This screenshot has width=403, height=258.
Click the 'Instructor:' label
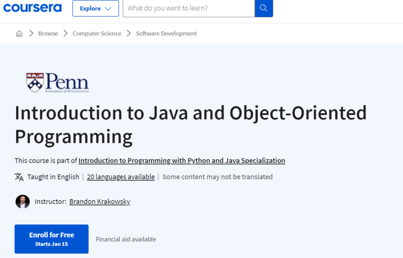click(x=50, y=201)
